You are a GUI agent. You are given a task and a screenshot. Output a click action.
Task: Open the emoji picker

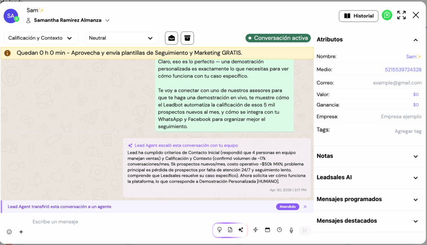[9, 232]
